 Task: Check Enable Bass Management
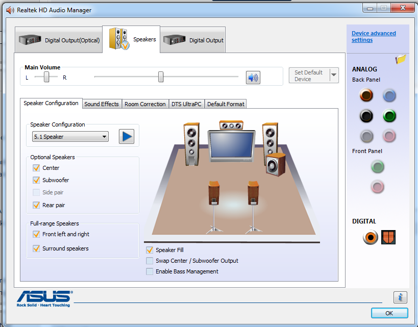coord(150,271)
